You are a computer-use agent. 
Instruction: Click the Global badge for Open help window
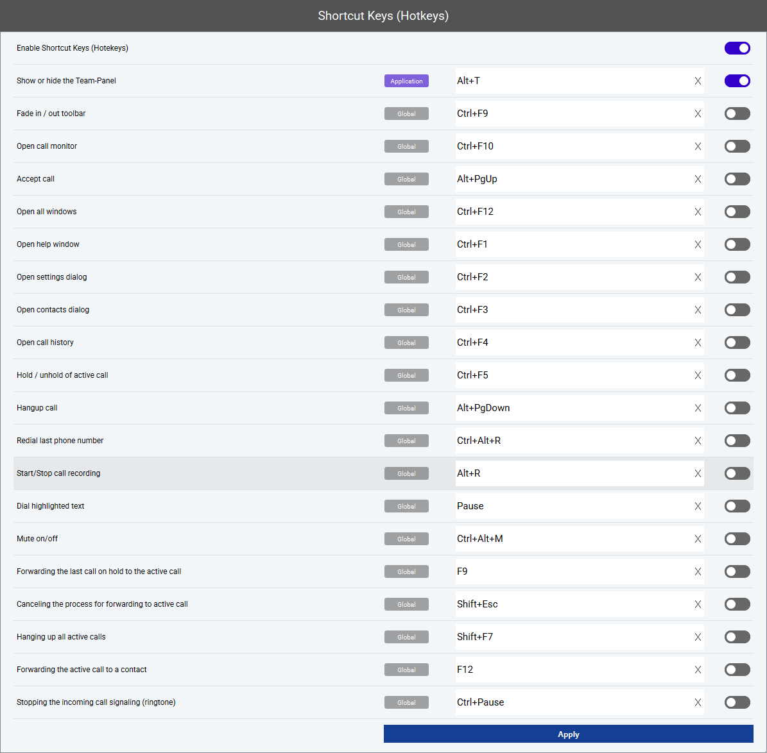click(406, 245)
